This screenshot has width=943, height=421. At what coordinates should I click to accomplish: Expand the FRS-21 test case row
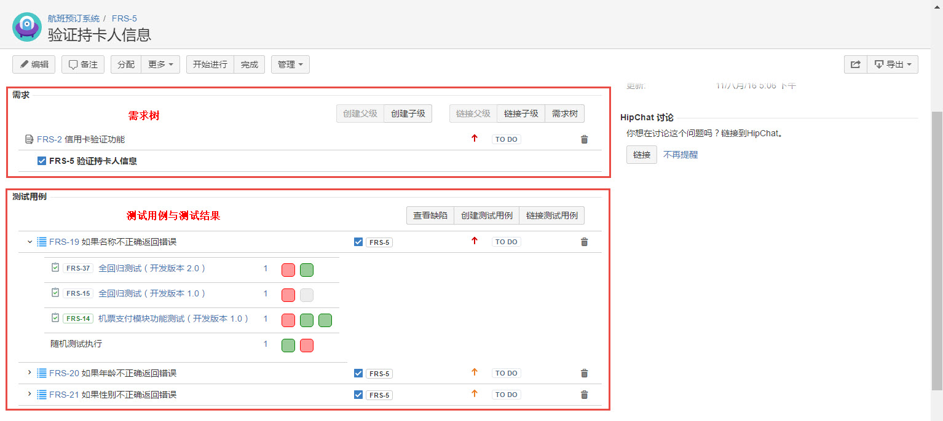(x=30, y=394)
